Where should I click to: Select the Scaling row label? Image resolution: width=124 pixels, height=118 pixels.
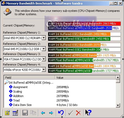[18, 92]
